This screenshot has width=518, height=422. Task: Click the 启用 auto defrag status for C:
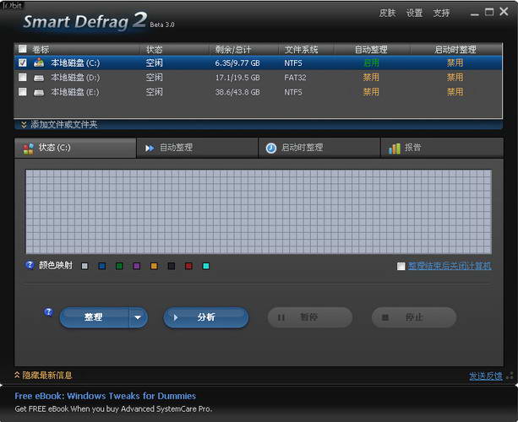(x=371, y=62)
